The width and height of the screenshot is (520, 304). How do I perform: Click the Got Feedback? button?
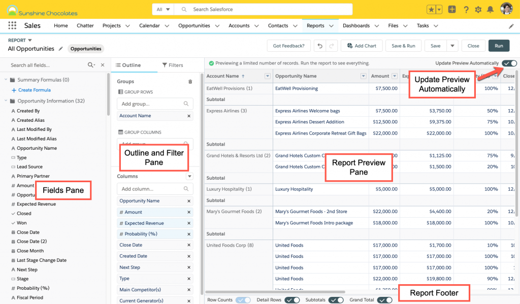[288, 46]
